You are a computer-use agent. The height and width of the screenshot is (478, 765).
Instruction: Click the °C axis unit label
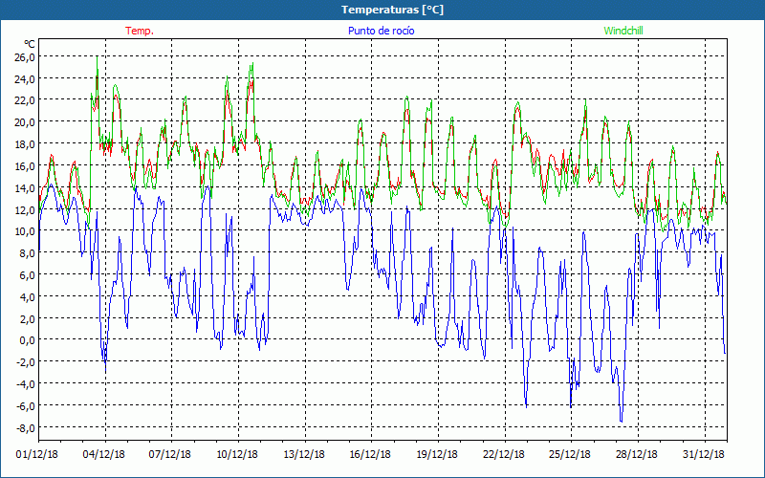[30, 45]
